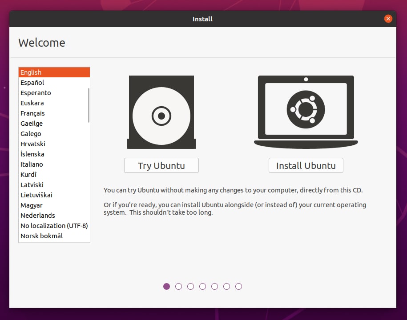Click the laptop icon above Install Ubuntu
Screen dimensions: 407x320
pos(306,112)
